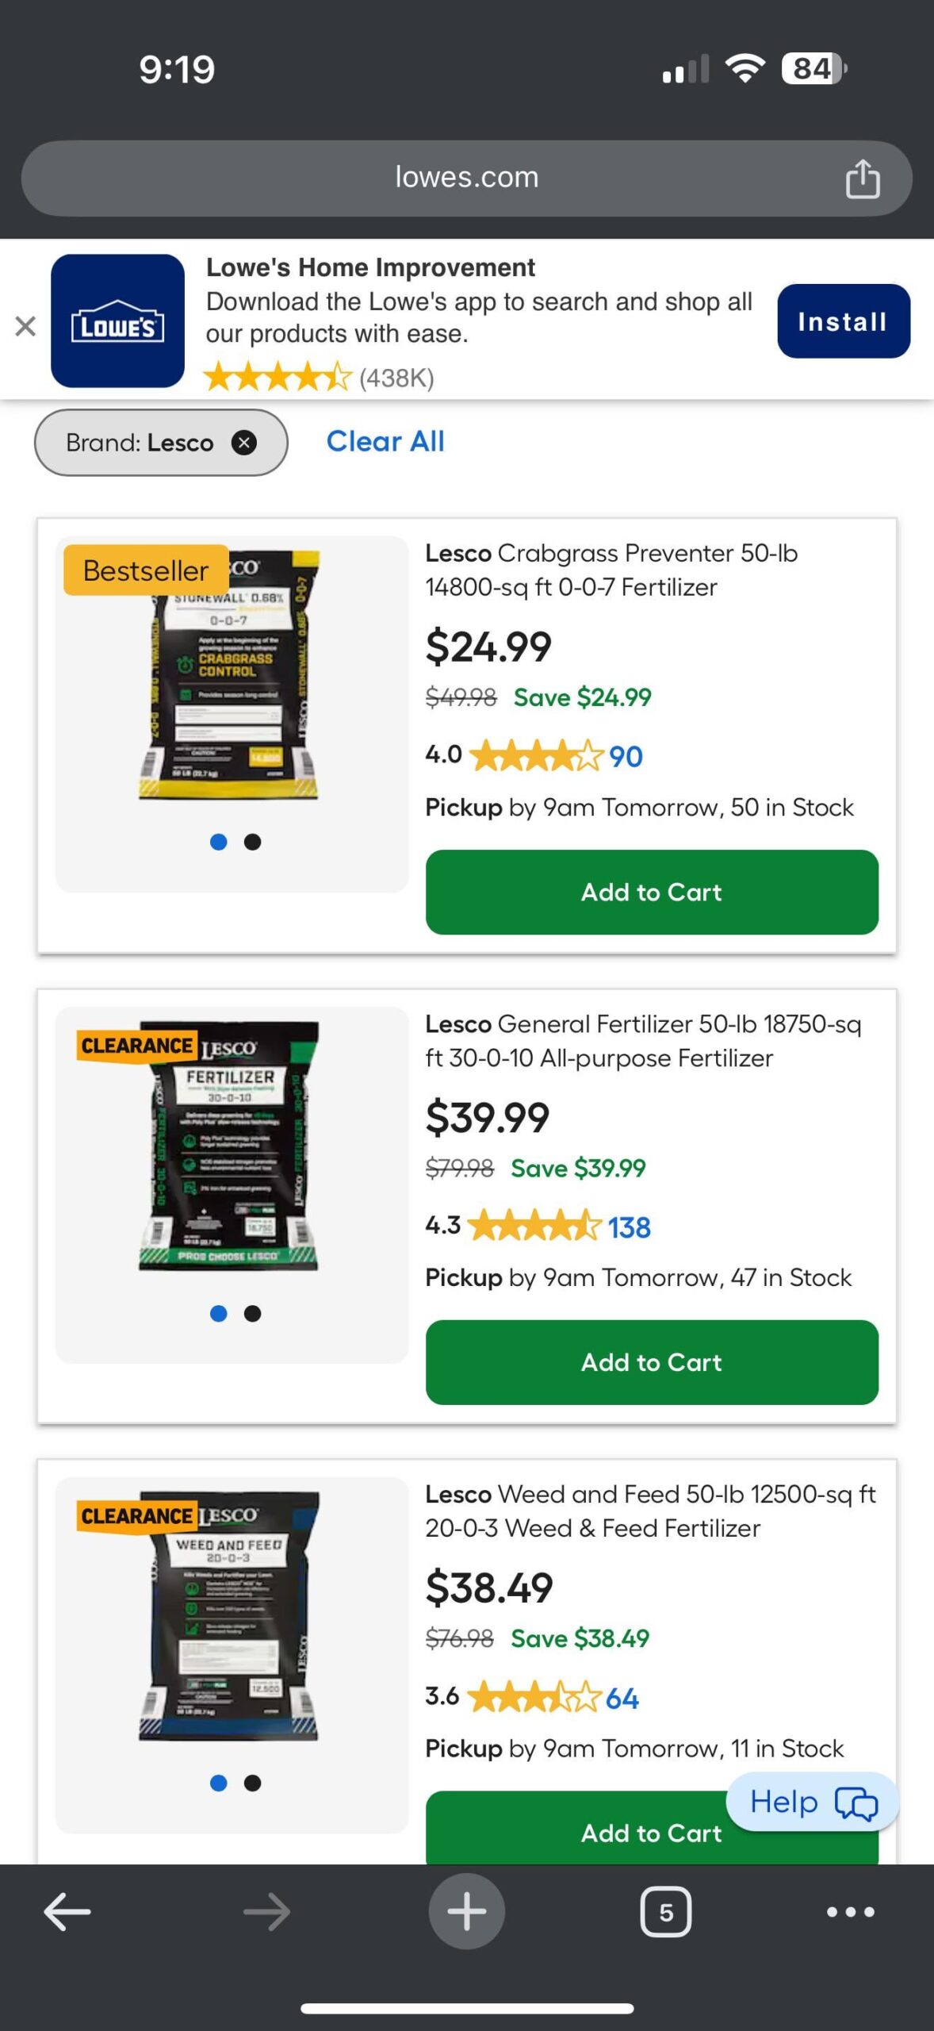
Task: Tap the lowes.com address bar
Action: tap(467, 179)
